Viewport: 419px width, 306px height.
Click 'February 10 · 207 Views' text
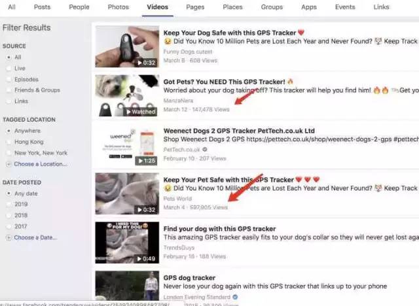click(x=195, y=158)
